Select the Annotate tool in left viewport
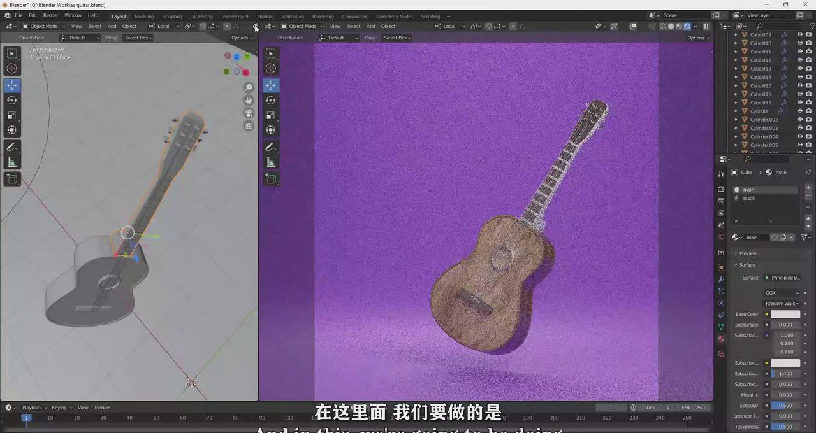The width and height of the screenshot is (816, 433). (x=12, y=147)
